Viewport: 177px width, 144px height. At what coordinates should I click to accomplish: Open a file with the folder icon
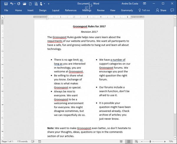click(24, 4)
